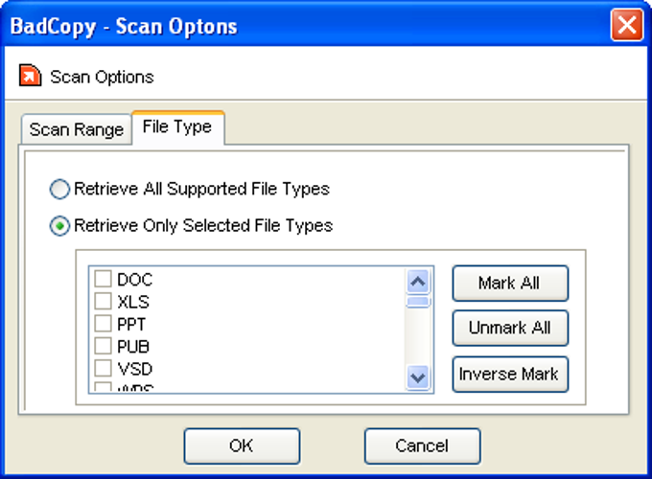Switch to the Scan Range tab
This screenshot has width=652, height=479.
click(x=77, y=129)
